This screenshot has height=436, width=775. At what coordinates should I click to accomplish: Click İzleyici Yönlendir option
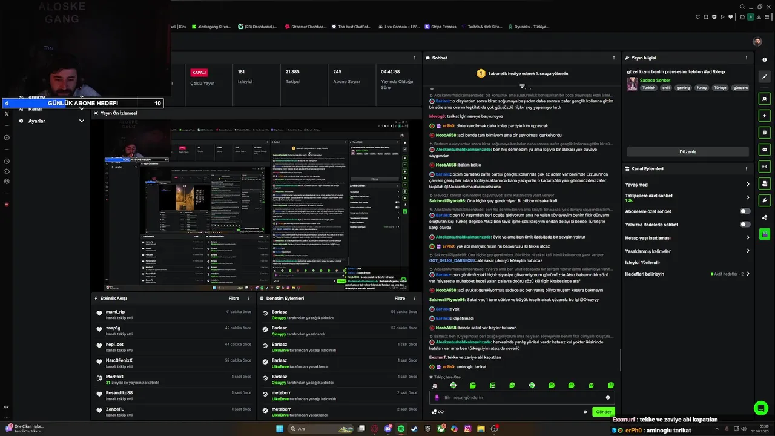point(642,262)
